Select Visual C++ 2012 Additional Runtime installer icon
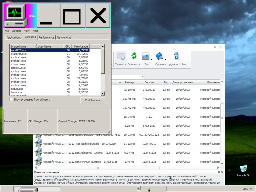Screen dimensions: 256x192 [38, 153]
